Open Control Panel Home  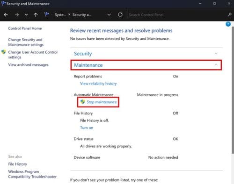point(25,28)
